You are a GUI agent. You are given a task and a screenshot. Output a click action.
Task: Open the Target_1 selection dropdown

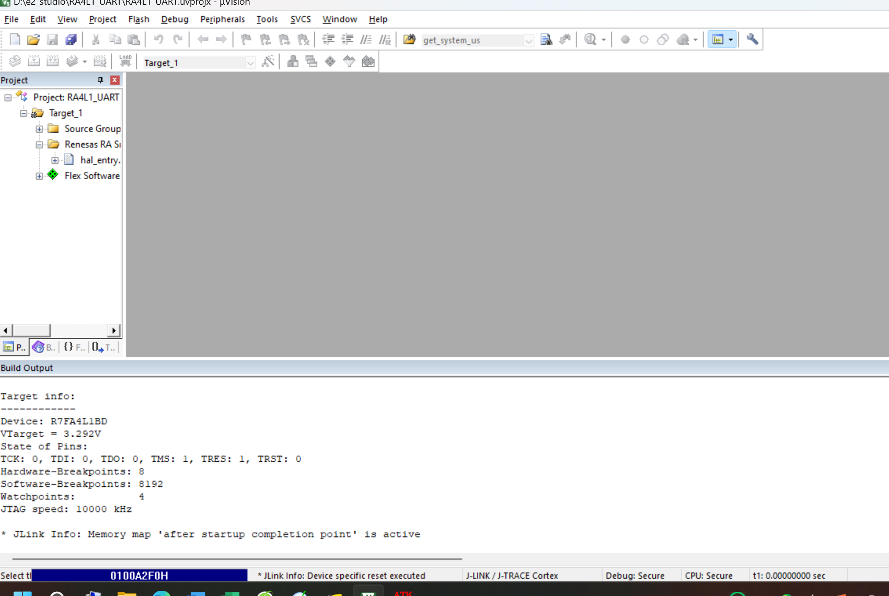click(x=251, y=63)
